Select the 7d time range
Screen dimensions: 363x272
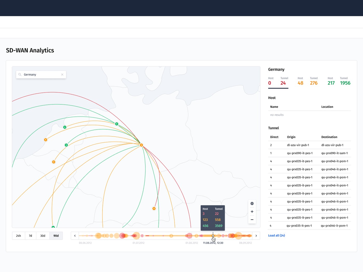pyautogui.click(x=30, y=236)
